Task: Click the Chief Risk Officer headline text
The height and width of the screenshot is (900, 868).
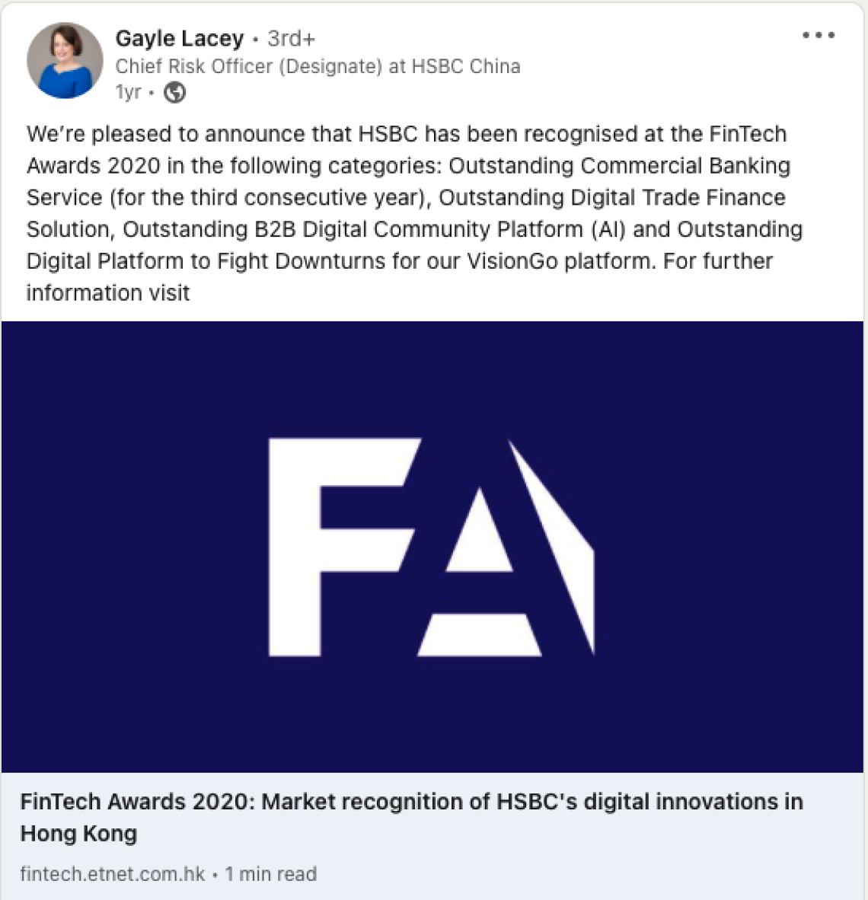Action: point(248,67)
